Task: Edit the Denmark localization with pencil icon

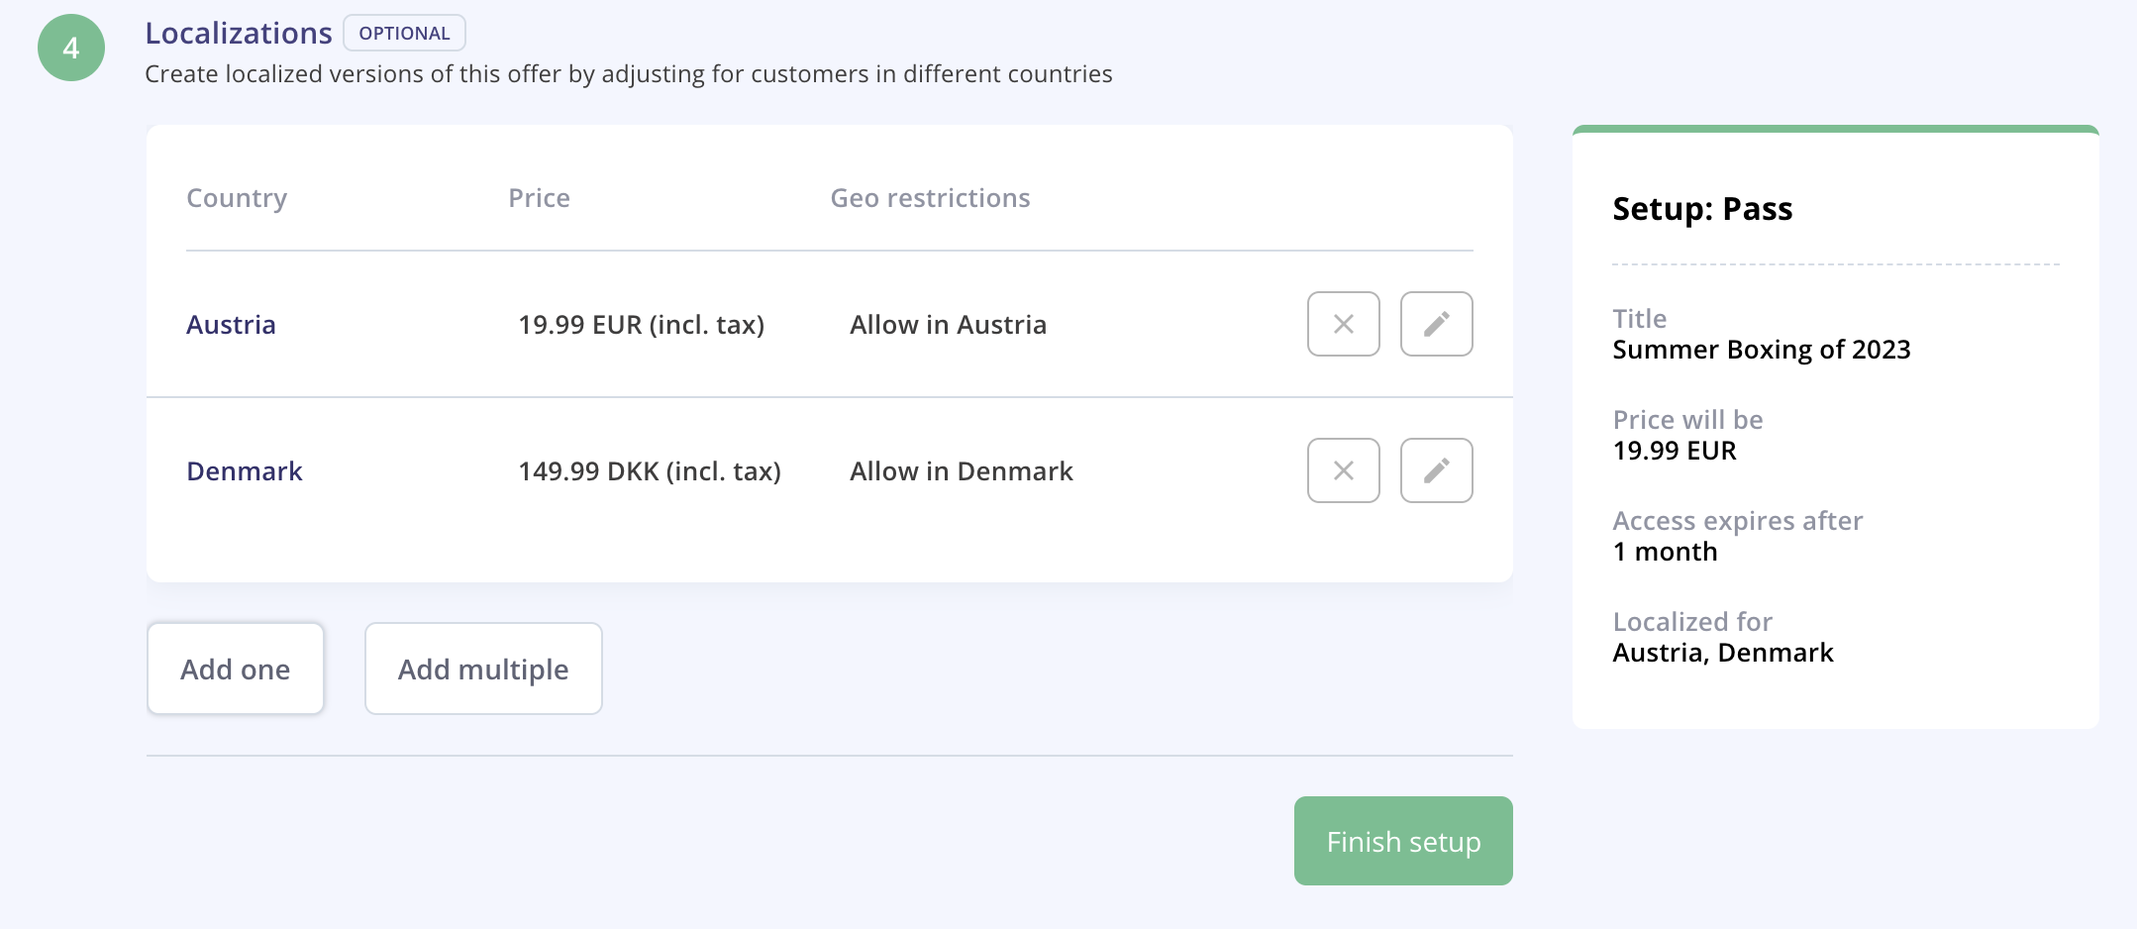Action: tap(1436, 470)
